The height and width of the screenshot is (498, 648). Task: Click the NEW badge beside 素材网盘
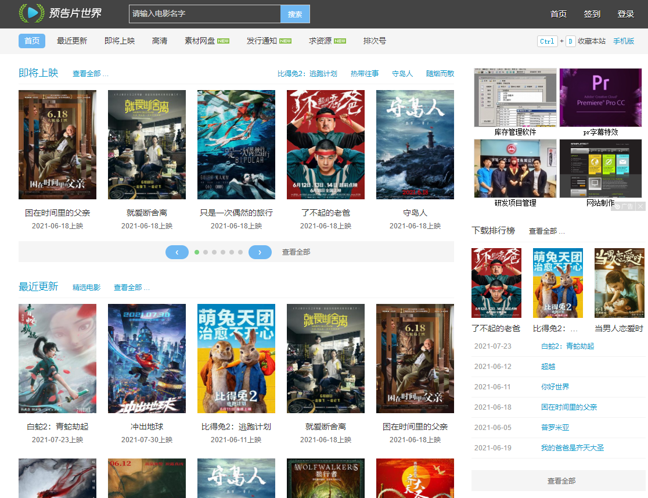pyautogui.click(x=223, y=41)
